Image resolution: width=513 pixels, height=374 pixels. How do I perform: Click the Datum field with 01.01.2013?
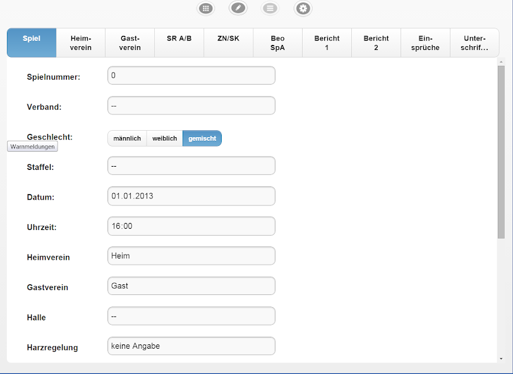(x=191, y=196)
